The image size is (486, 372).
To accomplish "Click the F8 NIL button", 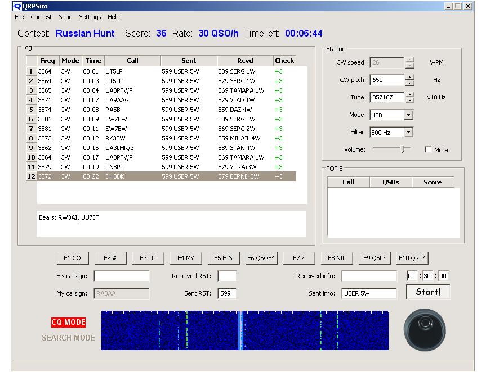I will coord(337,258).
